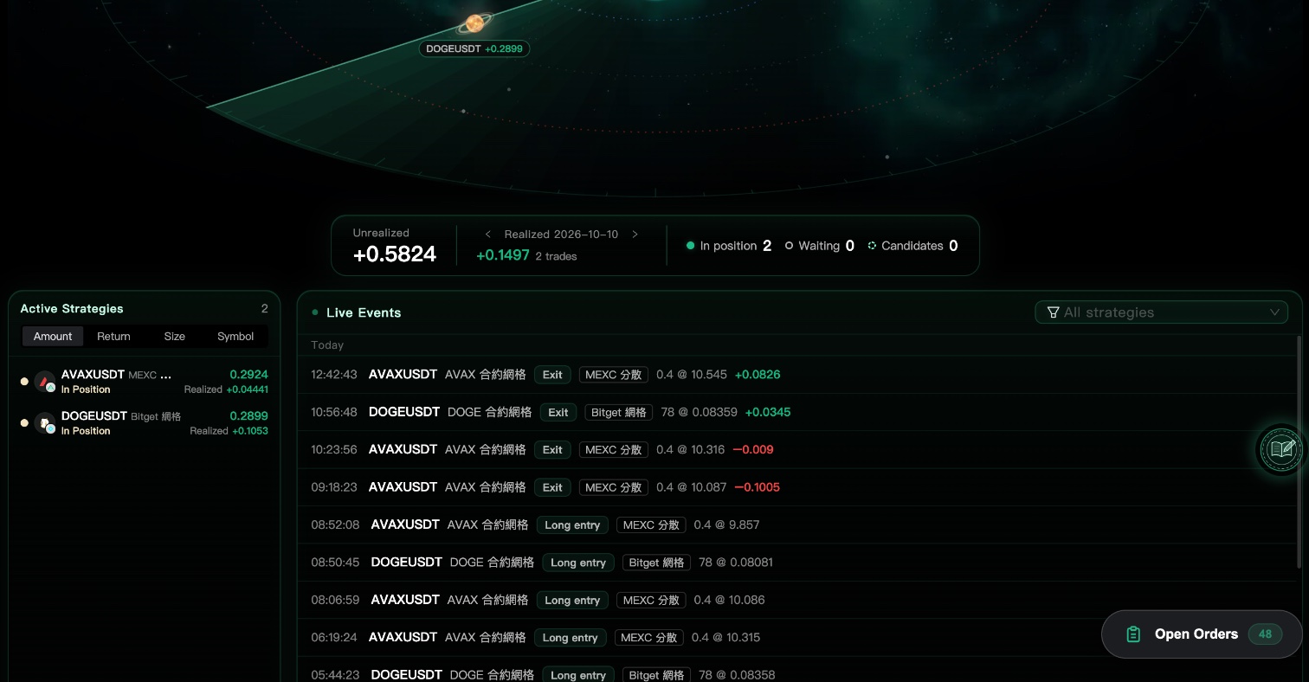Screen dimensions: 1309x682
Task: Select the Size sort tab
Action: pos(175,337)
